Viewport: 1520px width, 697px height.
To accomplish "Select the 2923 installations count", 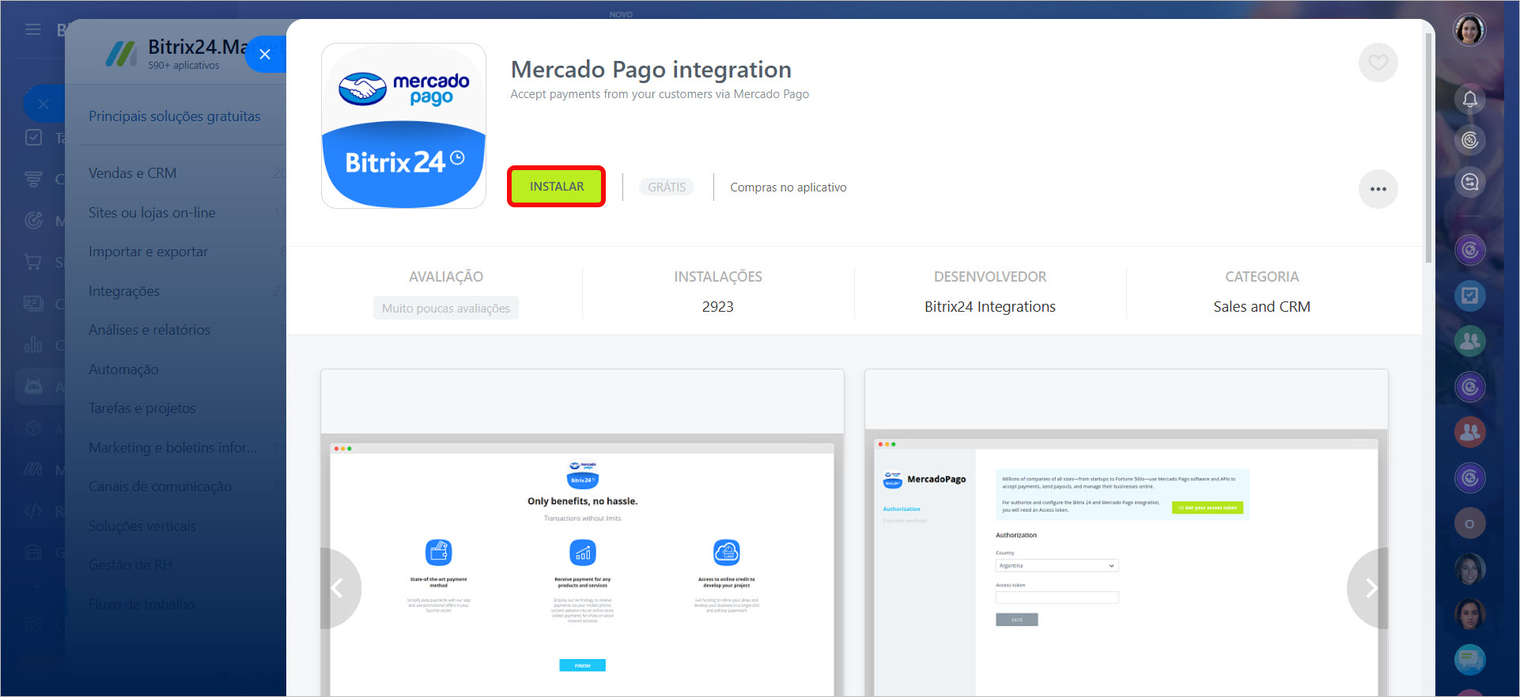I will pyautogui.click(x=717, y=307).
